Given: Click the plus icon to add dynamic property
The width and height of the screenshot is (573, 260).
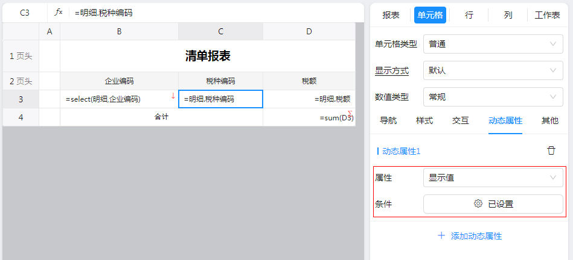Looking at the screenshot, I should click(x=441, y=235).
